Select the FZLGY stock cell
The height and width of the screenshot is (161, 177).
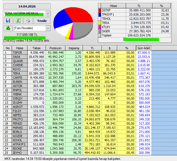[x=20, y=111]
